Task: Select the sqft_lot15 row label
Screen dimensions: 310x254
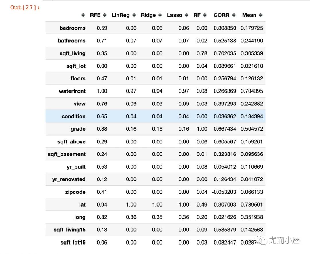Action: pos(73,242)
